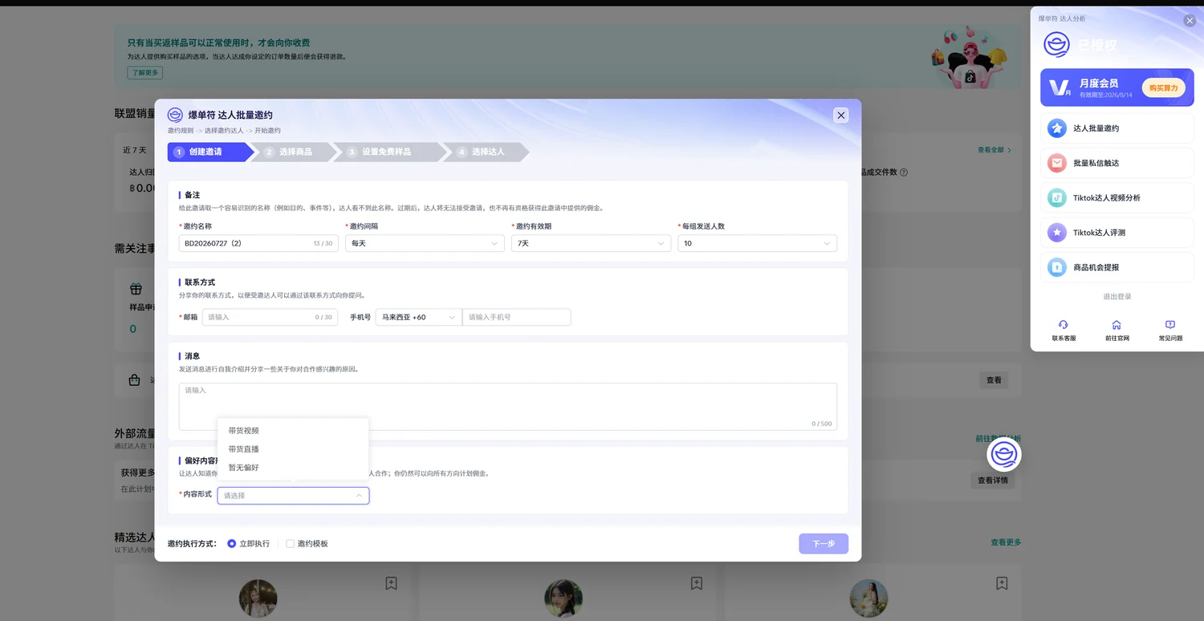Click 了解更多 in the top banner
The width and height of the screenshot is (1204, 621).
[144, 73]
